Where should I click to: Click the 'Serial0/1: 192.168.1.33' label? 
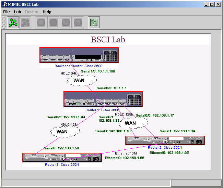[x=109, y=119]
